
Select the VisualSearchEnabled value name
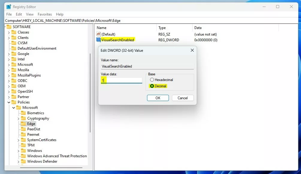pos(118,40)
